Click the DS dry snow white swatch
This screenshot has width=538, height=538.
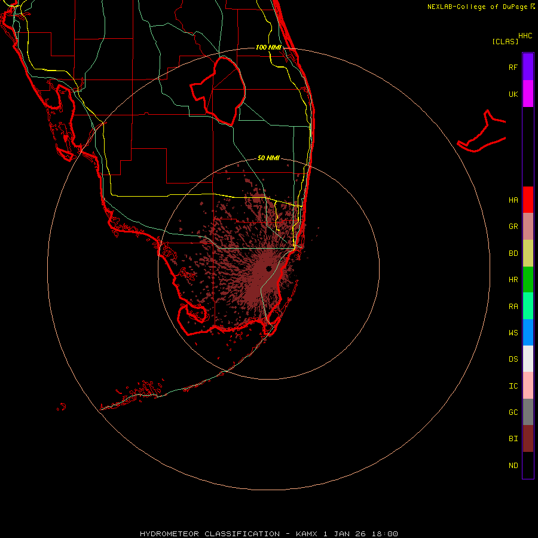pos(528,359)
